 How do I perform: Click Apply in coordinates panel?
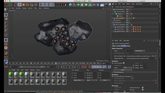pos(105,80)
